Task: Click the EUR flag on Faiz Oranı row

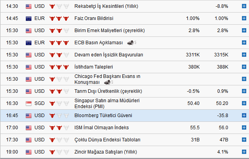Action: coord(29,18)
